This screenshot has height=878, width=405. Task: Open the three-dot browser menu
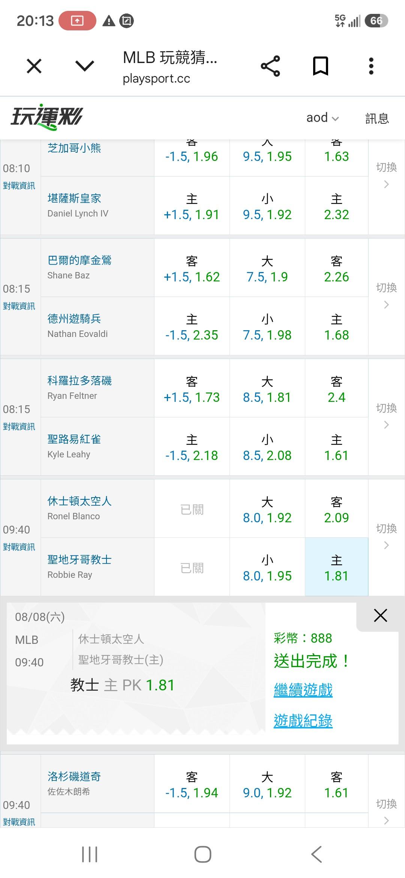coord(371,66)
